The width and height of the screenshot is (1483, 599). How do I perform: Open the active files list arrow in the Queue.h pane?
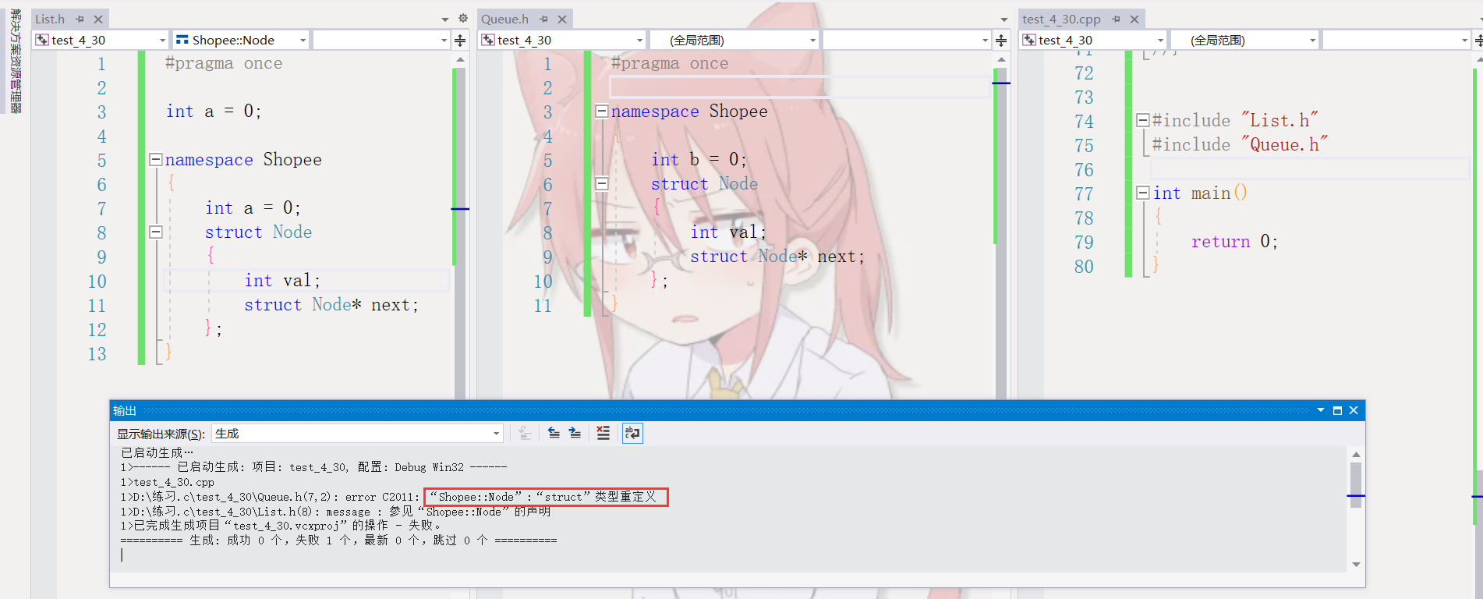pos(1004,19)
